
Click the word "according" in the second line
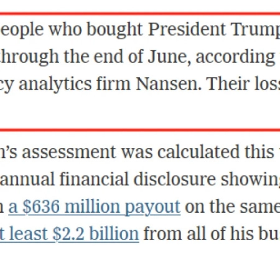point(235,57)
